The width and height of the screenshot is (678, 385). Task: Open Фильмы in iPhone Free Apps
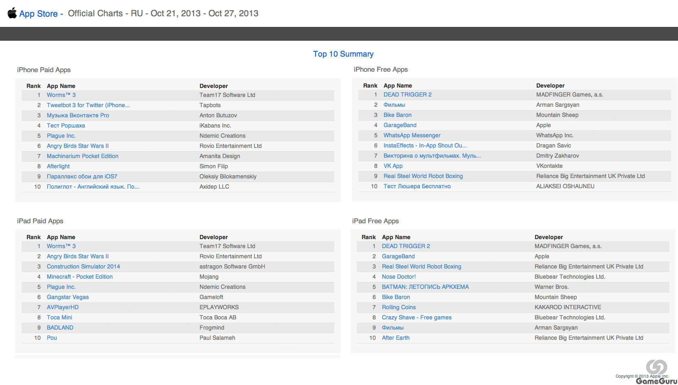pos(394,105)
